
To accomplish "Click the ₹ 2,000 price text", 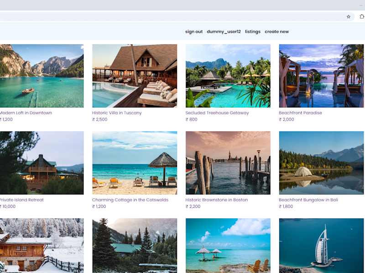I will coord(287,120).
